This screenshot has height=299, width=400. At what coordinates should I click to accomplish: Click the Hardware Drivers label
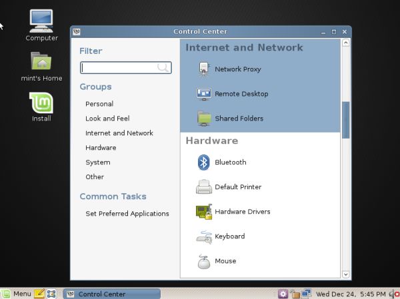click(243, 212)
